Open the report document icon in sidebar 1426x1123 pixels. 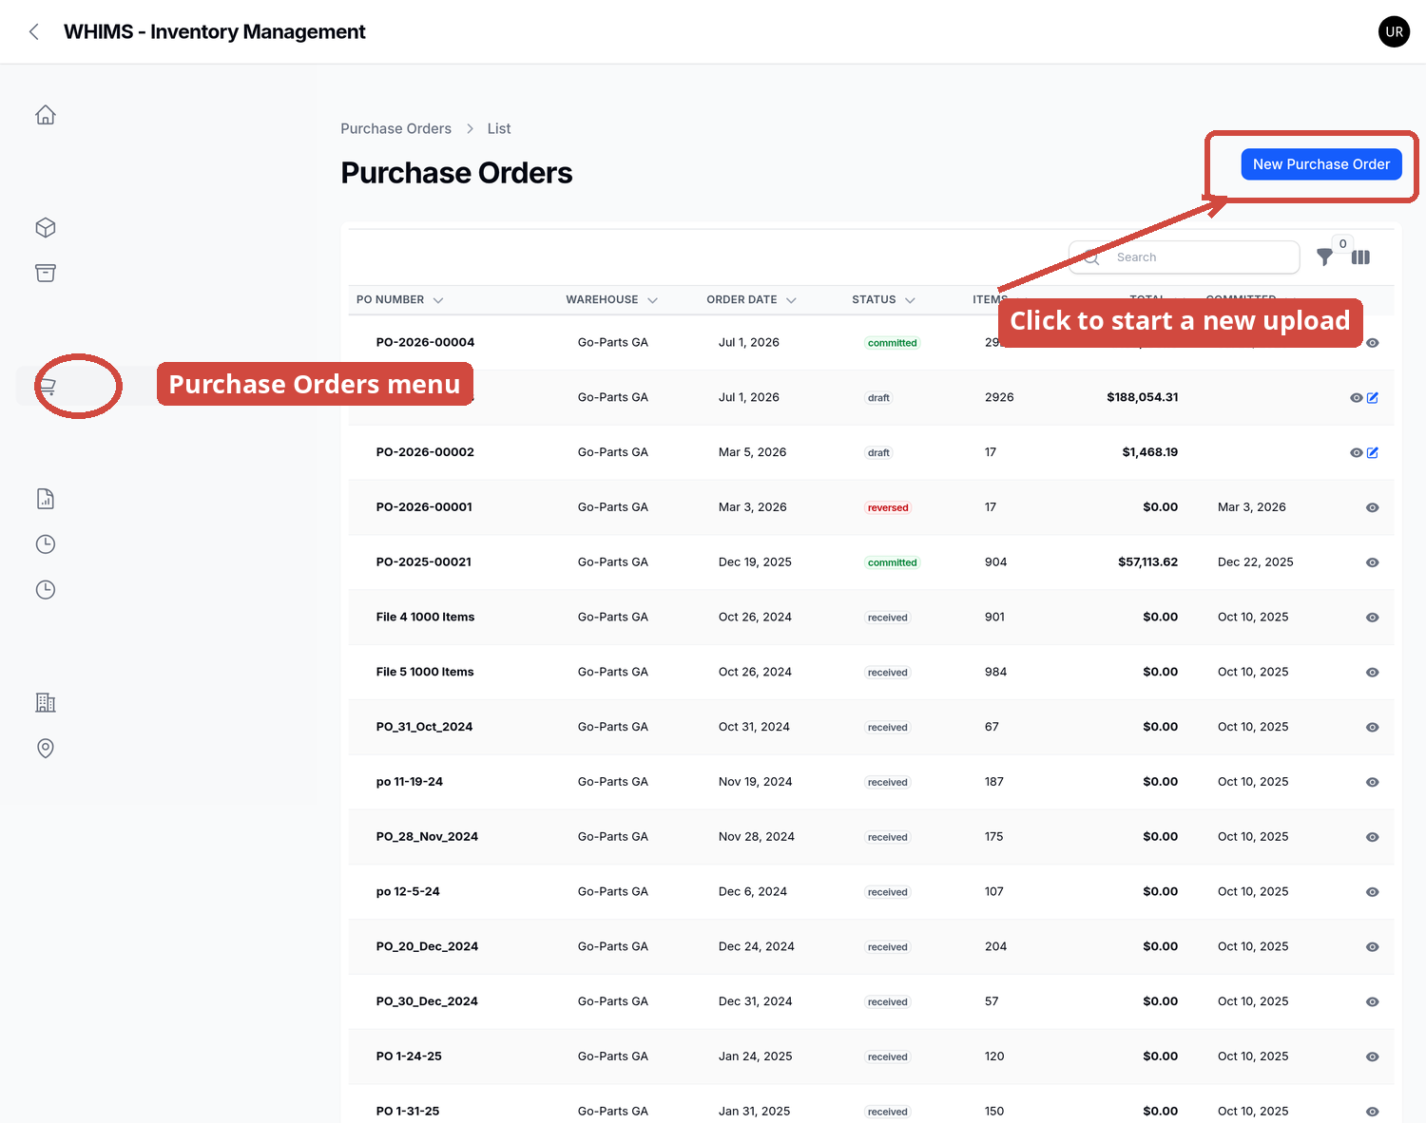click(x=46, y=499)
